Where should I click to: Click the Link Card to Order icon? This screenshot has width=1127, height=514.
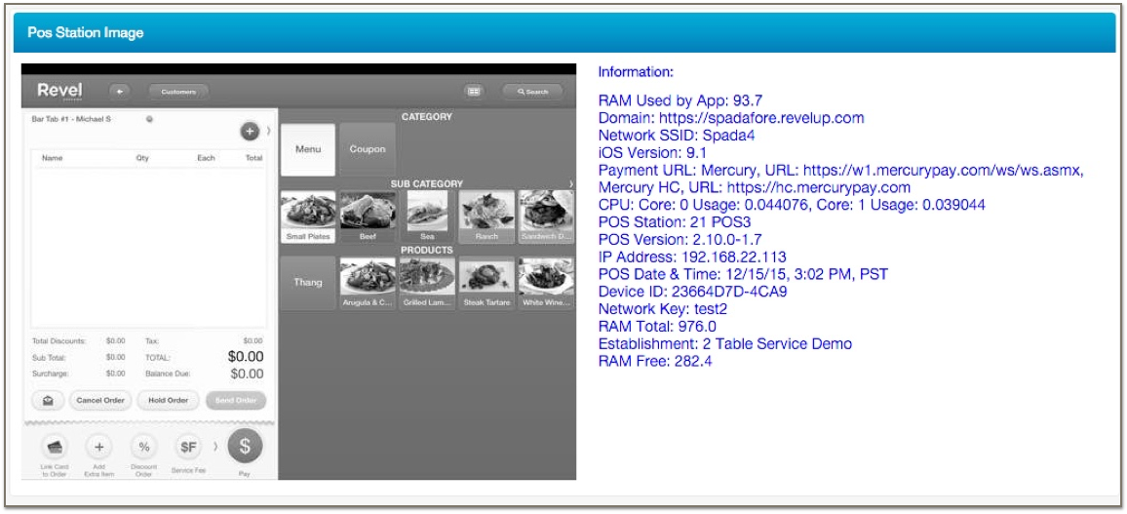55,447
